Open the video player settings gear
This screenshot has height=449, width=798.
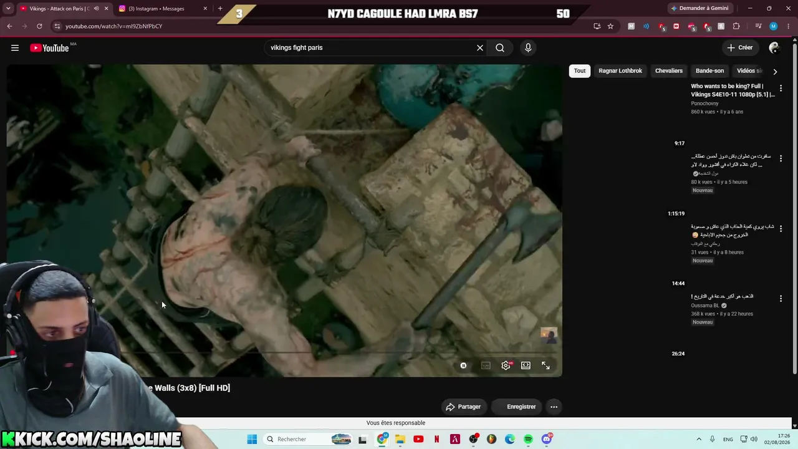point(506,365)
